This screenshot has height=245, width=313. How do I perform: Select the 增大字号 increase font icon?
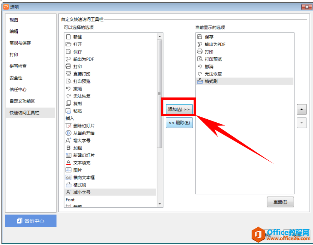[68, 140]
